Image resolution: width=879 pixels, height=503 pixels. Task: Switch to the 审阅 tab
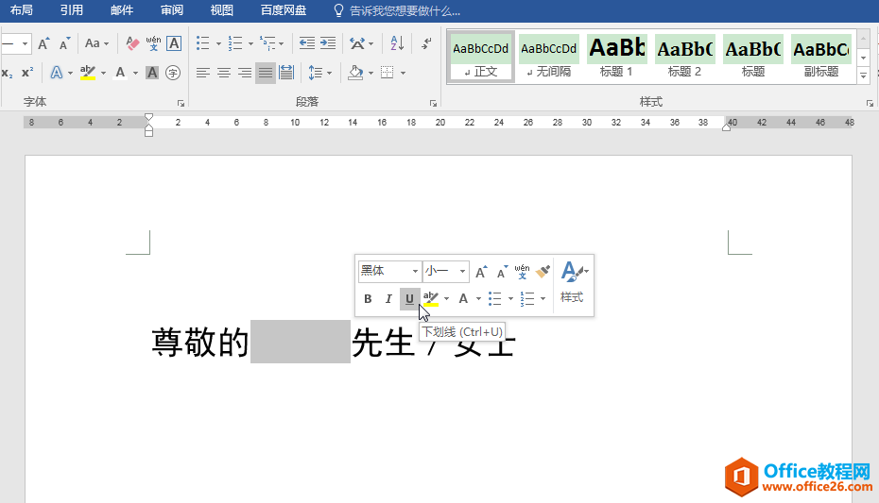(171, 10)
